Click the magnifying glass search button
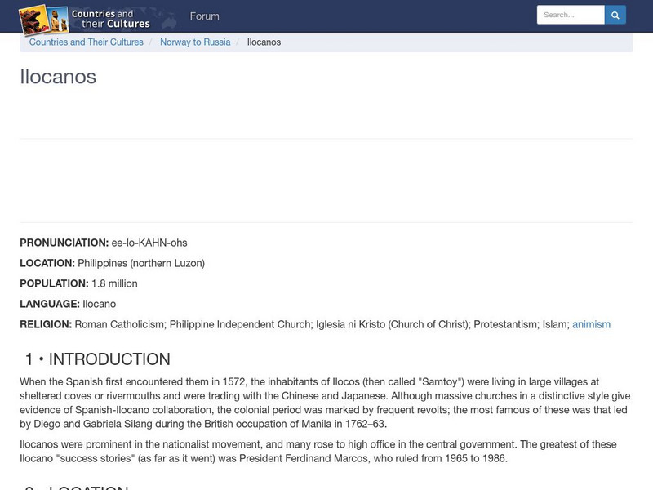Image resolution: width=653 pixels, height=490 pixels. click(x=615, y=14)
